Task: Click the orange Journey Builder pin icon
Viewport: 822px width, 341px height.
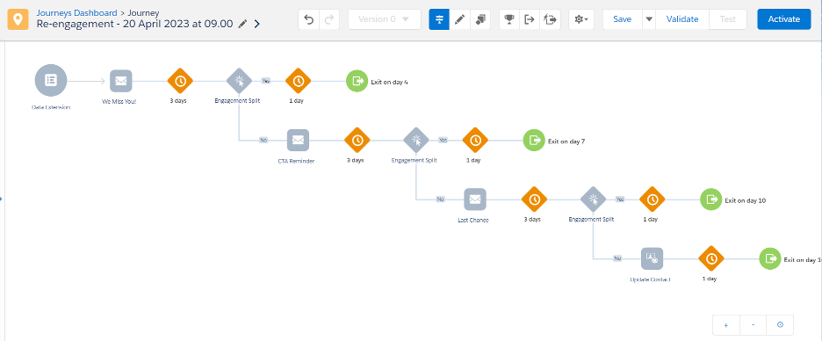Action: (18, 19)
